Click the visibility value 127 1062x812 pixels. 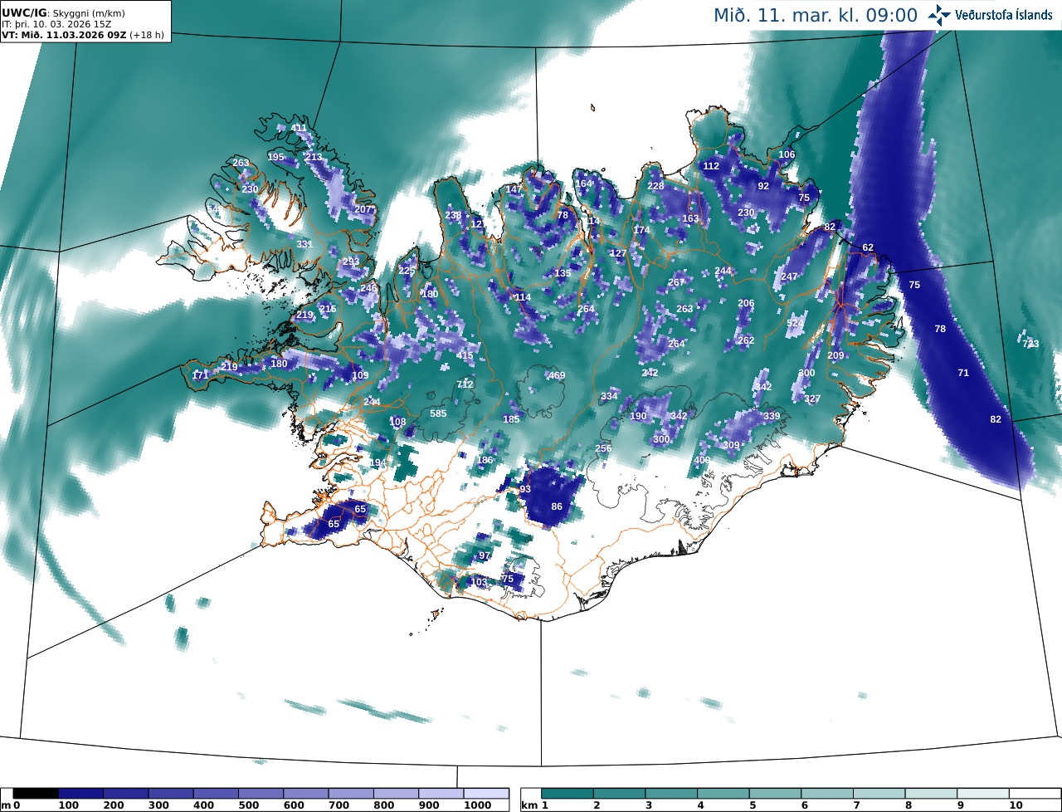coord(618,253)
